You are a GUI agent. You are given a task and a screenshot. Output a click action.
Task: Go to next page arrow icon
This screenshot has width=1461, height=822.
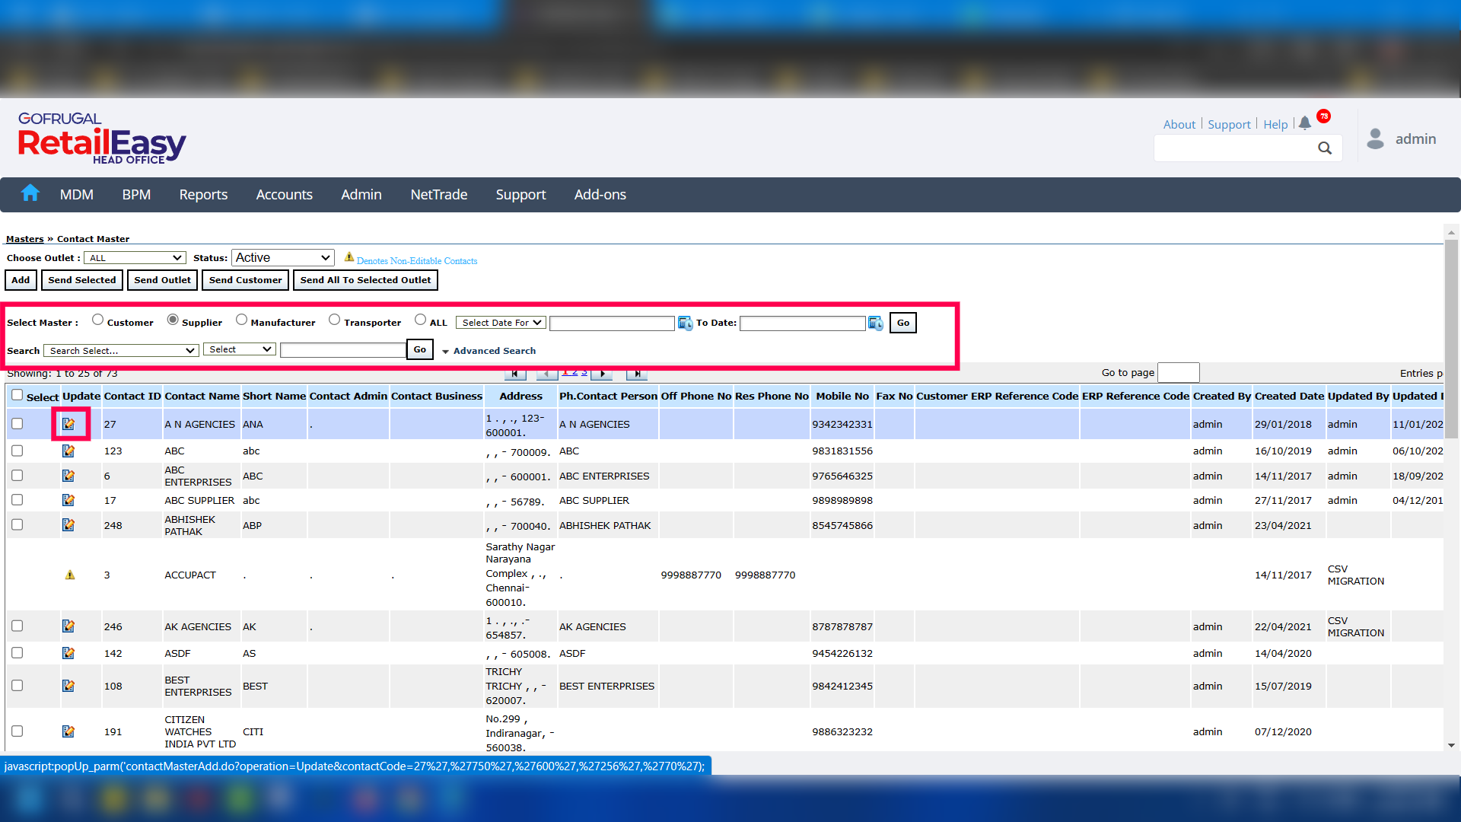pyautogui.click(x=602, y=374)
